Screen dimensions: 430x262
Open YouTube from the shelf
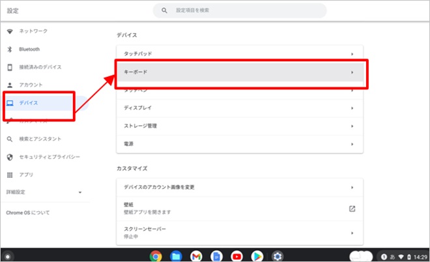(236, 256)
